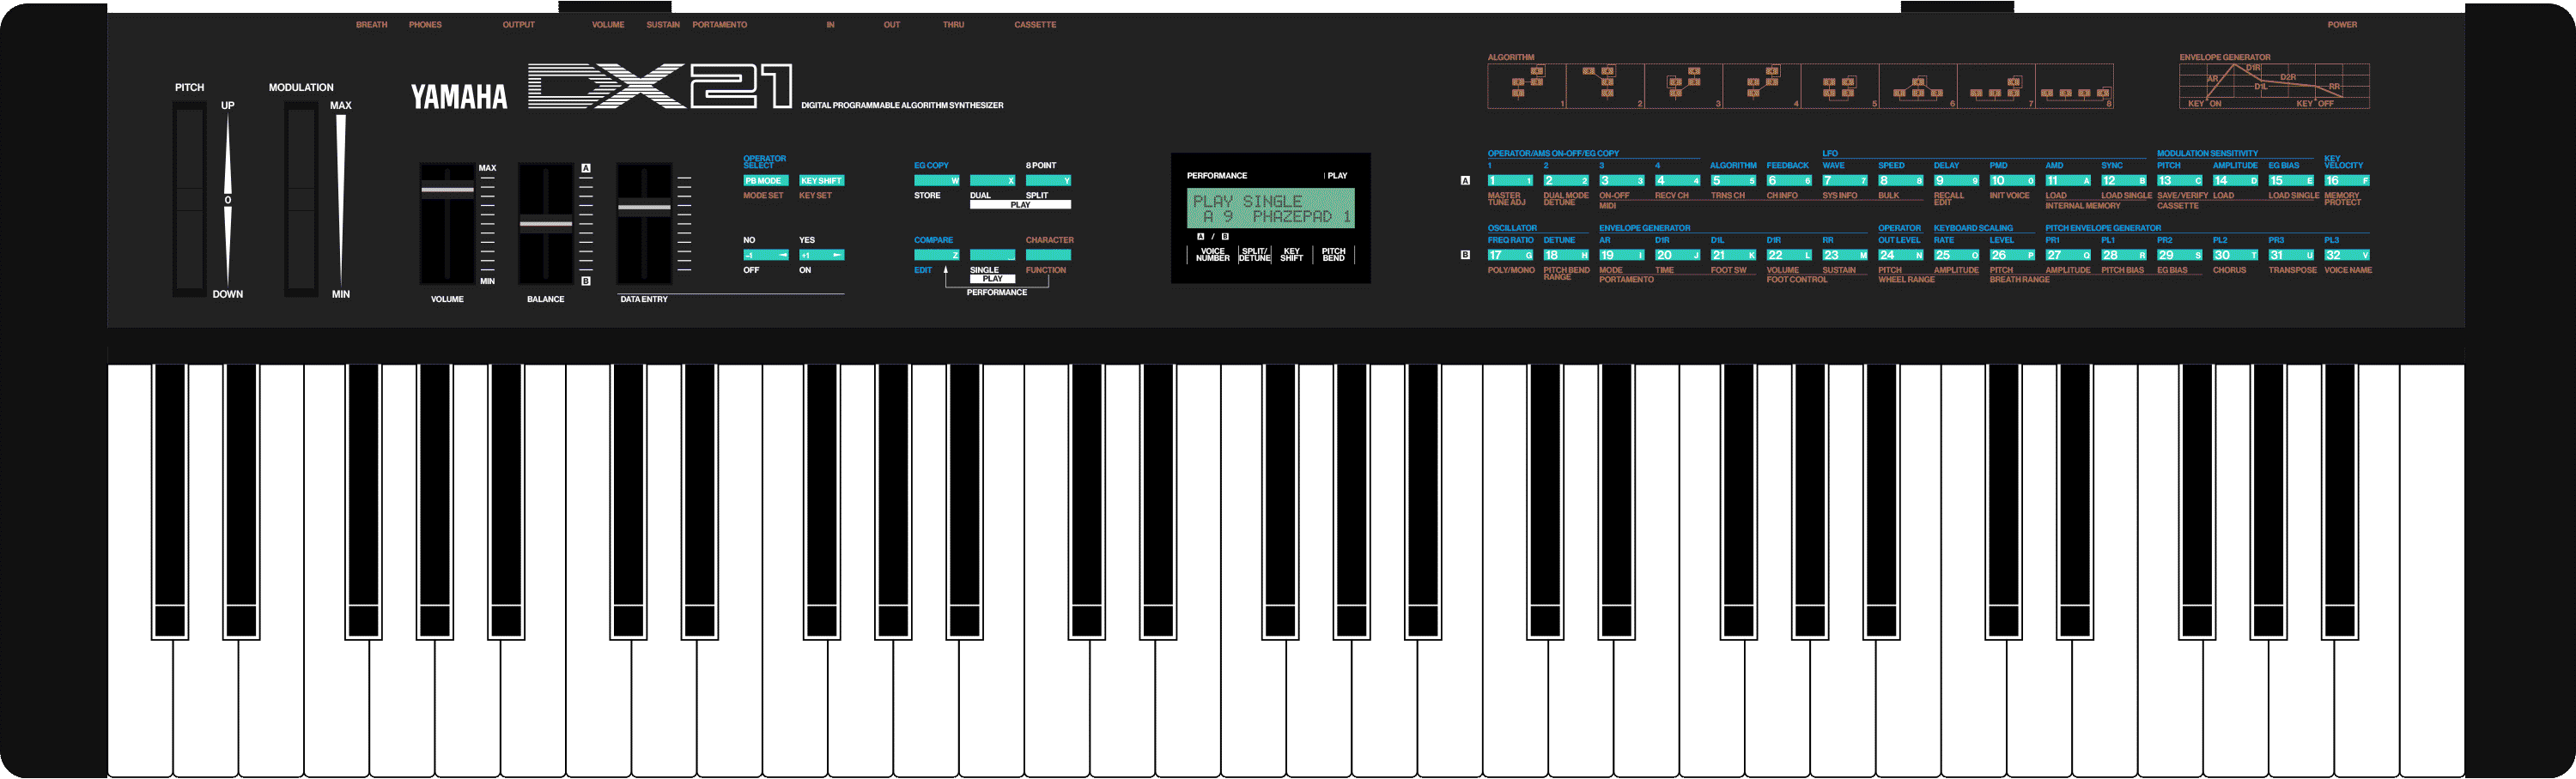Select button 12 LFO Sync
The width and height of the screenshot is (2576, 779).
[2125, 181]
